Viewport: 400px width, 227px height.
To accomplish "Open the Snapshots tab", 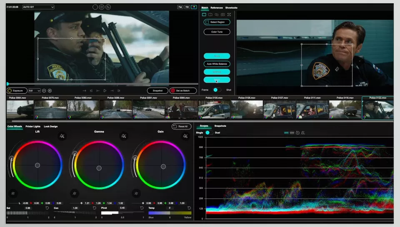I will click(220, 126).
